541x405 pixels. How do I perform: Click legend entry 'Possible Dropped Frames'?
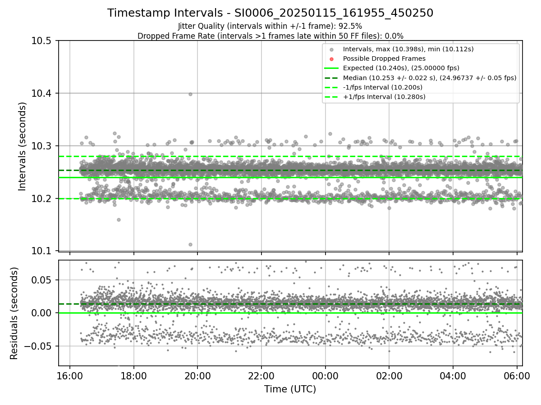tap(384, 58)
